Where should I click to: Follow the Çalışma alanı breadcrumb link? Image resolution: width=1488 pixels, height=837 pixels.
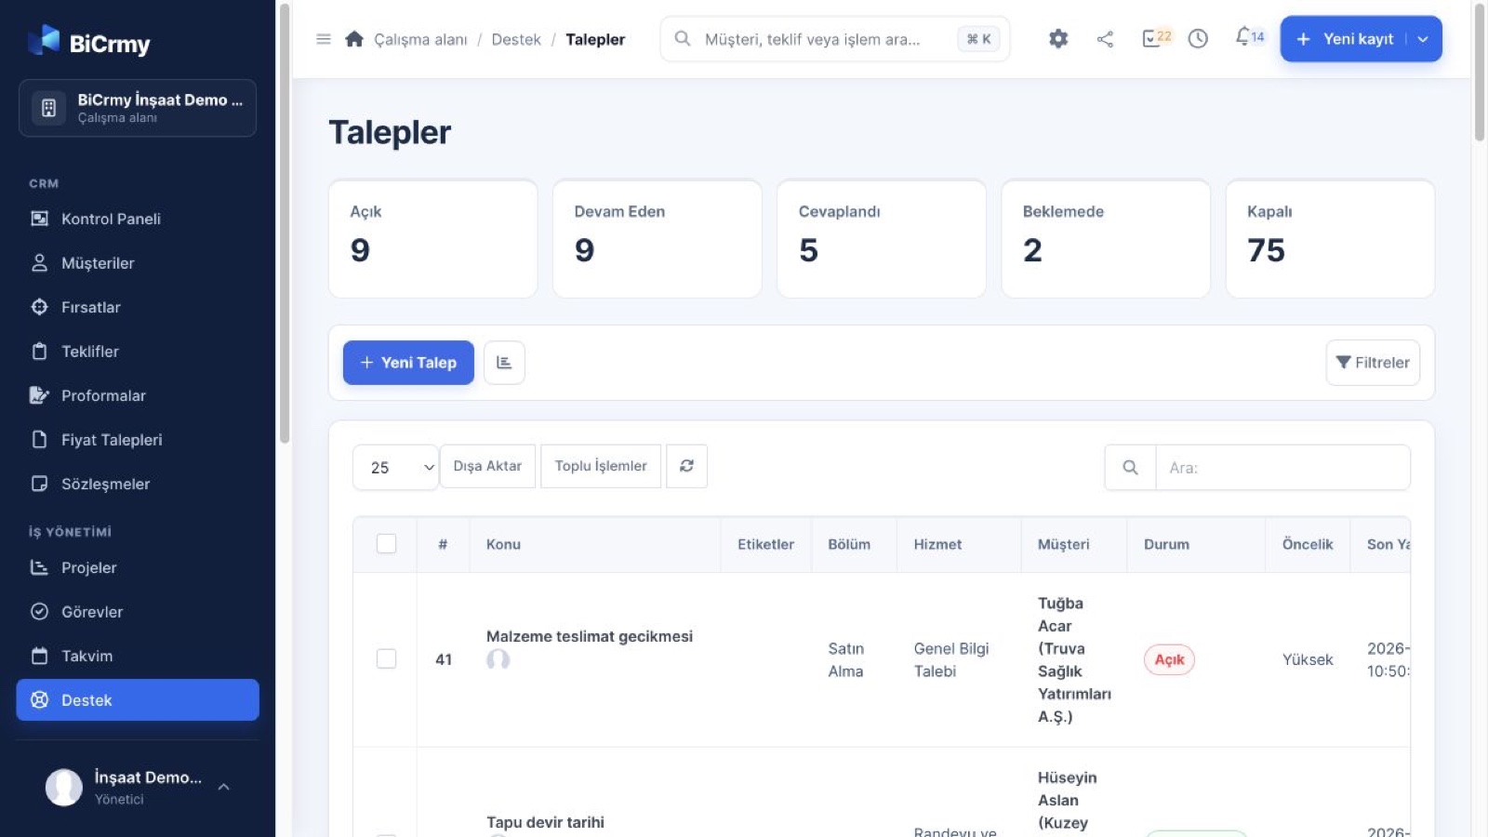point(420,39)
